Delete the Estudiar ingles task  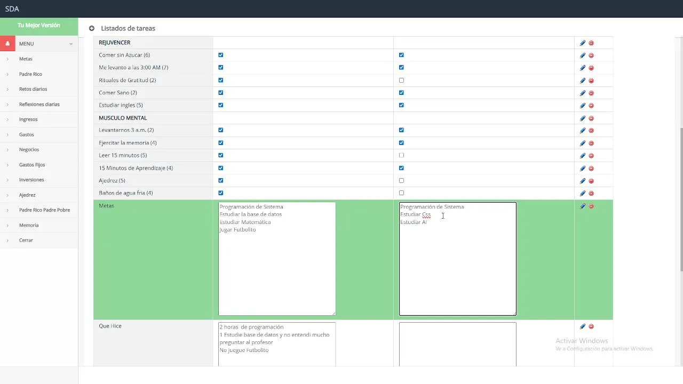(591, 106)
